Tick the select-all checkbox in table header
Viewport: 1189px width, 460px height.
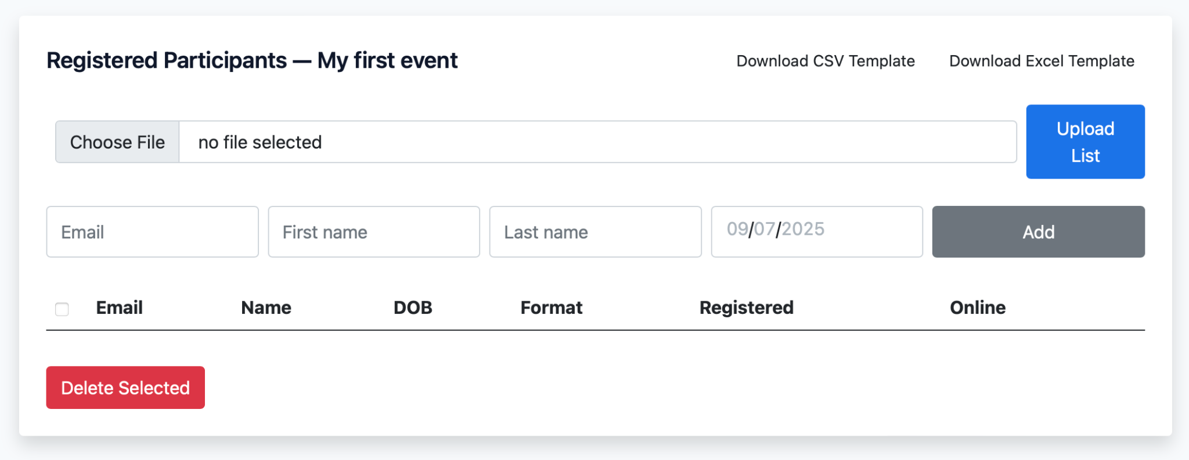tap(62, 309)
